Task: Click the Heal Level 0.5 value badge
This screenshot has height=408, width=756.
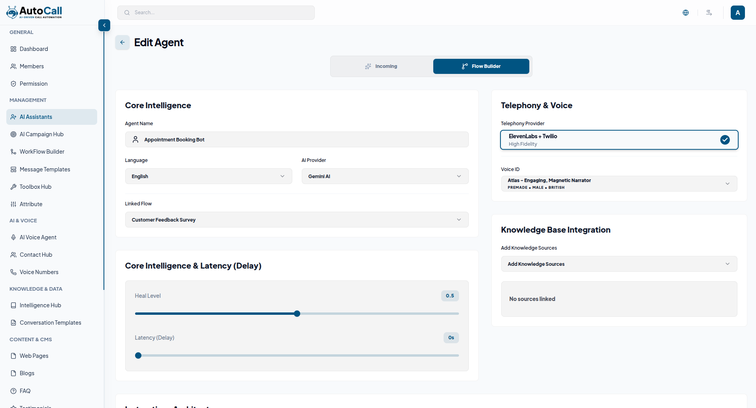Action: click(450, 296)
